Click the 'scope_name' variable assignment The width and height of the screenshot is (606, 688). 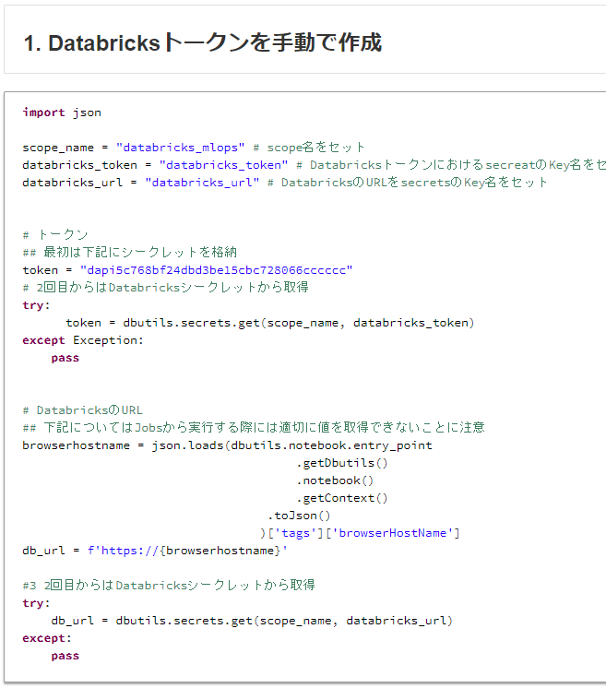134,148
